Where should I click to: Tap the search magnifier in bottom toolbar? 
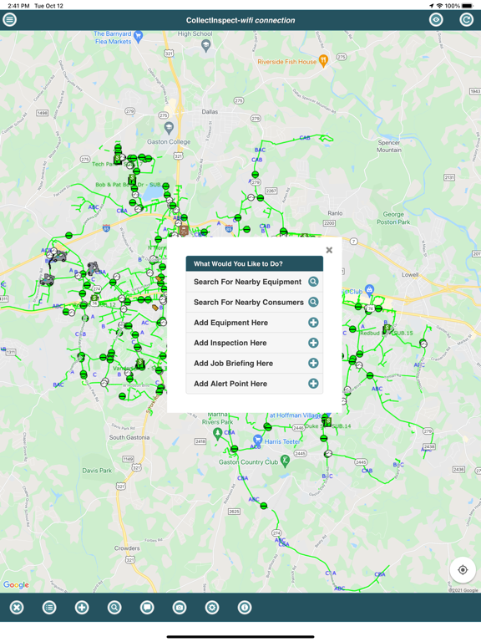click(x=114, y=608)
